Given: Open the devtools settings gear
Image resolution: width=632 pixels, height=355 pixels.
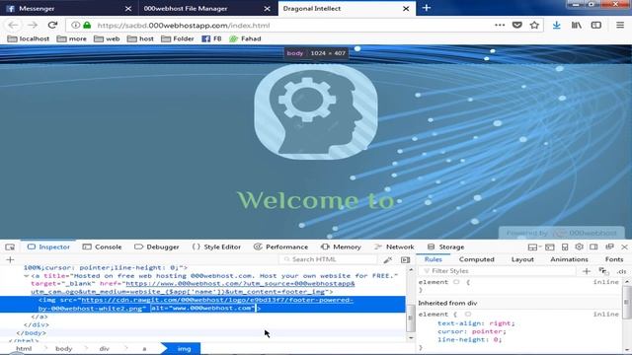Looking at the screenshot, I should pos(580,247).
